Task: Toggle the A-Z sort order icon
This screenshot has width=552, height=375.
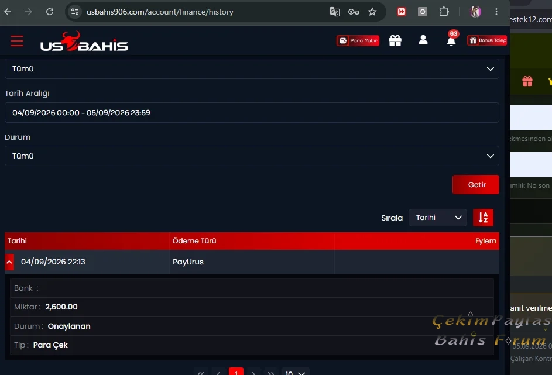Action: pyautogui.click(x=483, y=218)
